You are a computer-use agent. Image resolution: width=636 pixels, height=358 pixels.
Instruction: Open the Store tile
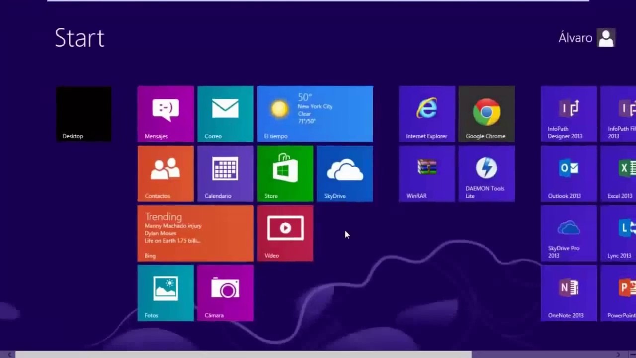click(285, 174)
